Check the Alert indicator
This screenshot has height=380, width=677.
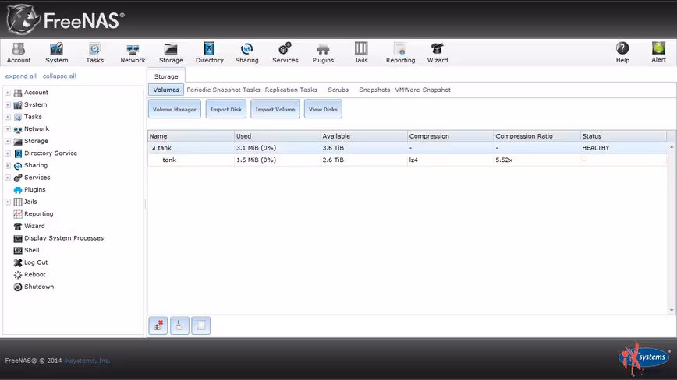coord(658,53)
